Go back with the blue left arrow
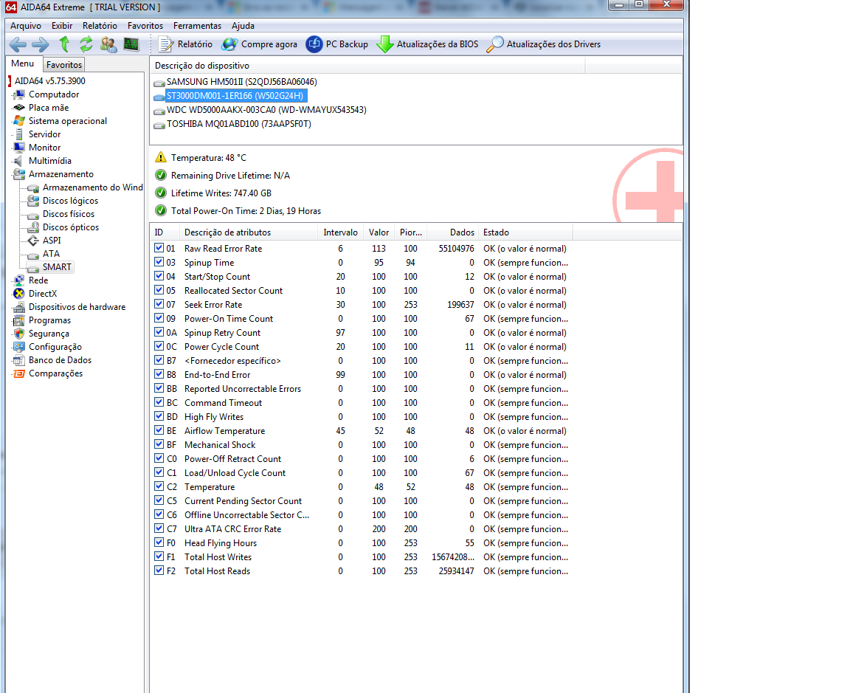The width and height of the screenshot is (850, 693). coord(18,44)
